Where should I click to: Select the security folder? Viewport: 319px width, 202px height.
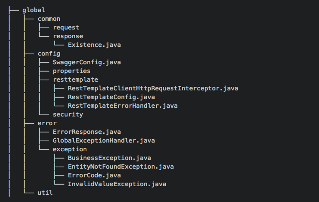pos(68,115)
